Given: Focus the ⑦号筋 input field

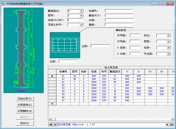Looking at the screenshot, I should (135, 42).
